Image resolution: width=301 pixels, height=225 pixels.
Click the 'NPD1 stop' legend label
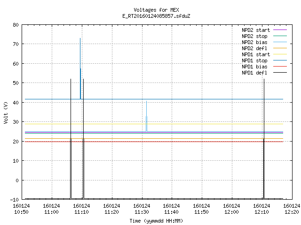pos(254,60)
